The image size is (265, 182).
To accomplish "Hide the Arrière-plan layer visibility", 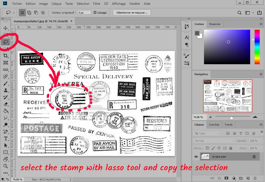I will tap(196, 157).
